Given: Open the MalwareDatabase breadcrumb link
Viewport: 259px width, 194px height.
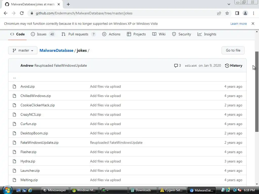Looking at the screenshot, I should (56, 51).
